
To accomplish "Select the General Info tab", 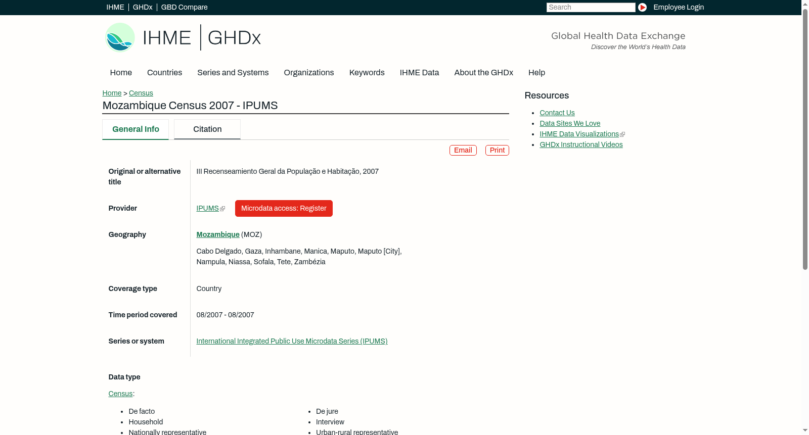I will pyautogui.click(x=136, y=129).
